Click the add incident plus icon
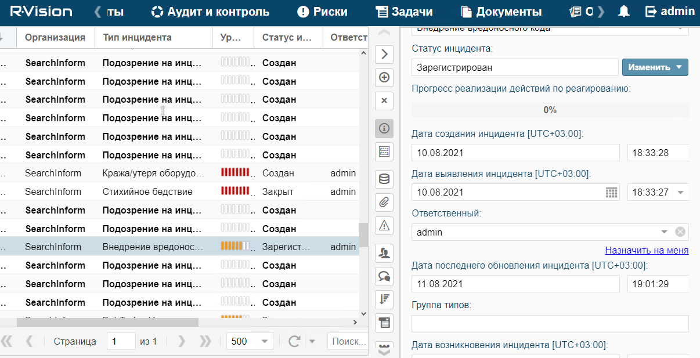 [x=384, y=77]
